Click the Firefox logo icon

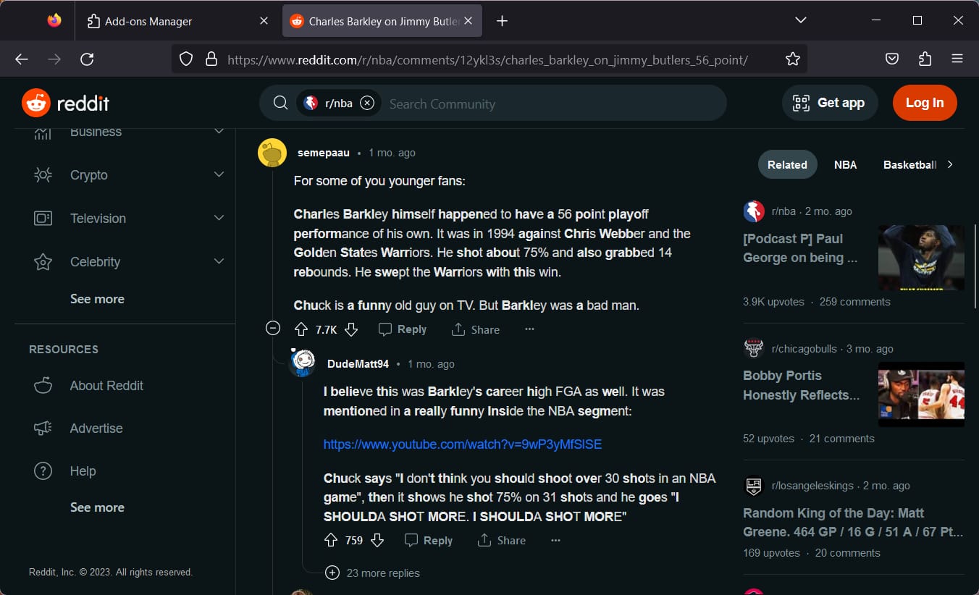tap(54, 21)
